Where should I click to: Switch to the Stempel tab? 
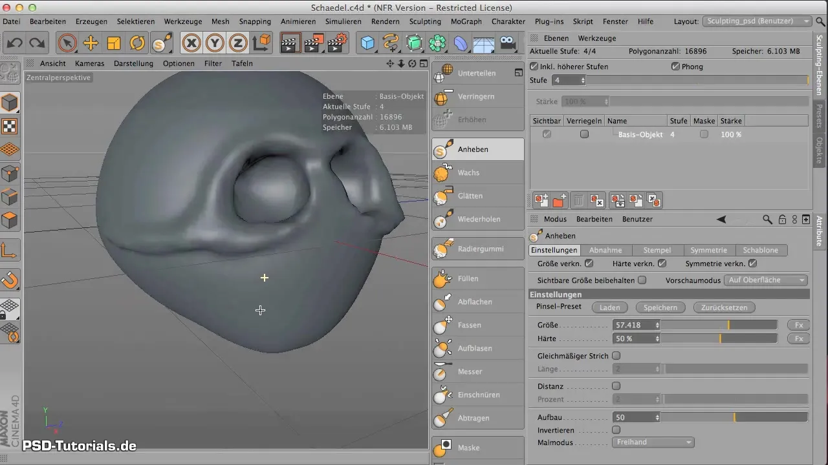tap(657, 250)
